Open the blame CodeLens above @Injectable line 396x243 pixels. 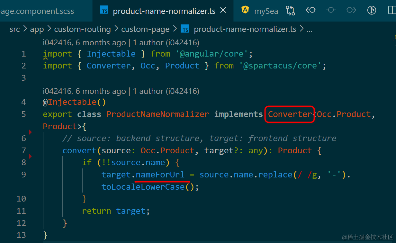[121, 91]
